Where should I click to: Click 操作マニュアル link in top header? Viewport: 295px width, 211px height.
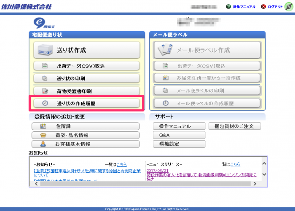(244, 7)
